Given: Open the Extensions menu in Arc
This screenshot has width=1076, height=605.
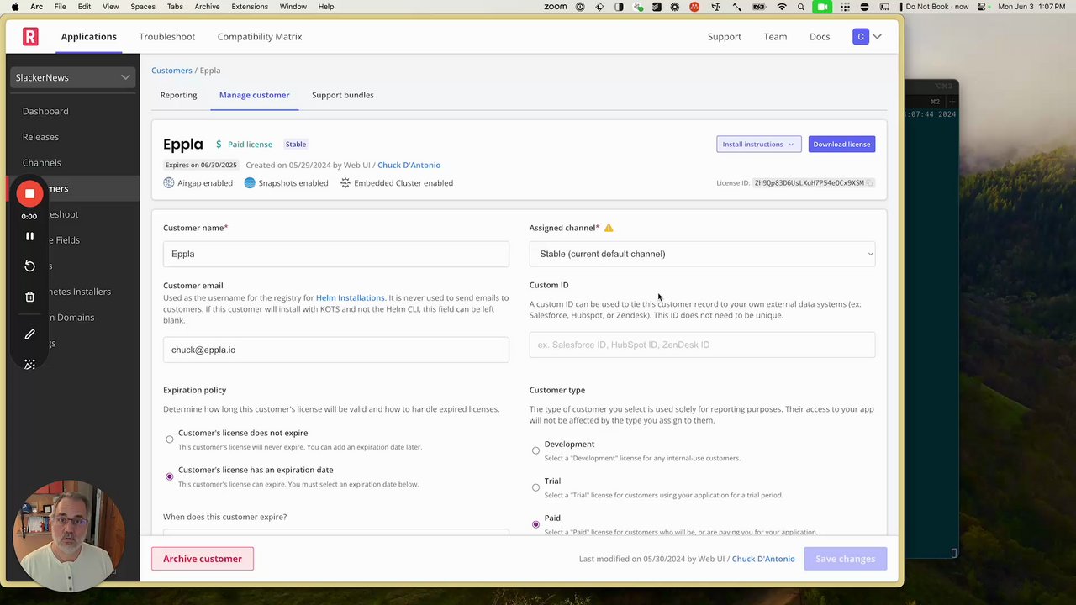Looking at the screenshot, I should [x=250, y=7].
